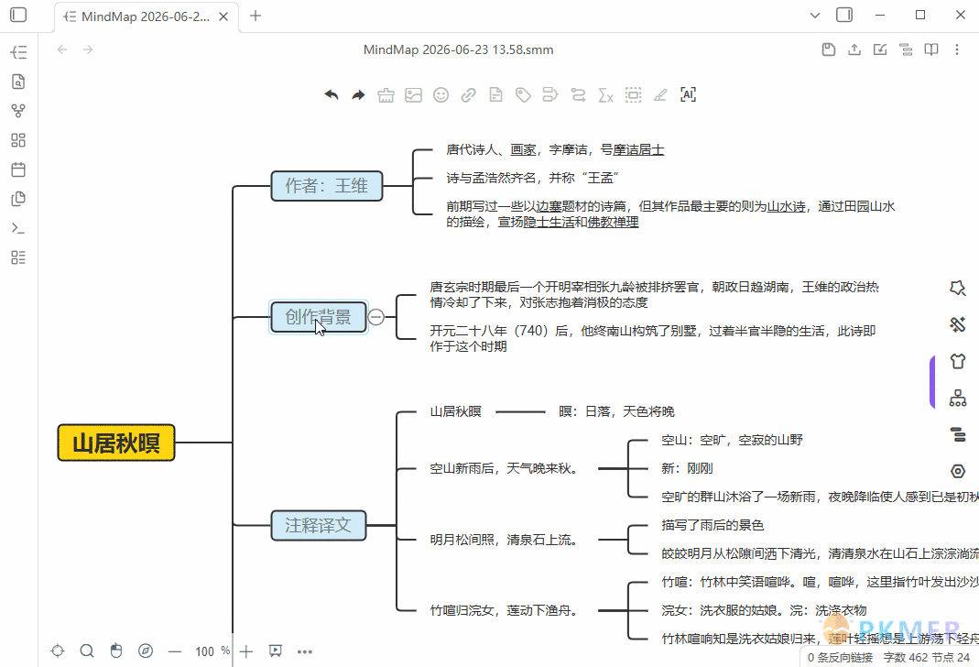The image size is (979, 667).
Task: Collapse the 创作背景 node children
Action: click(x=375, y=317)
